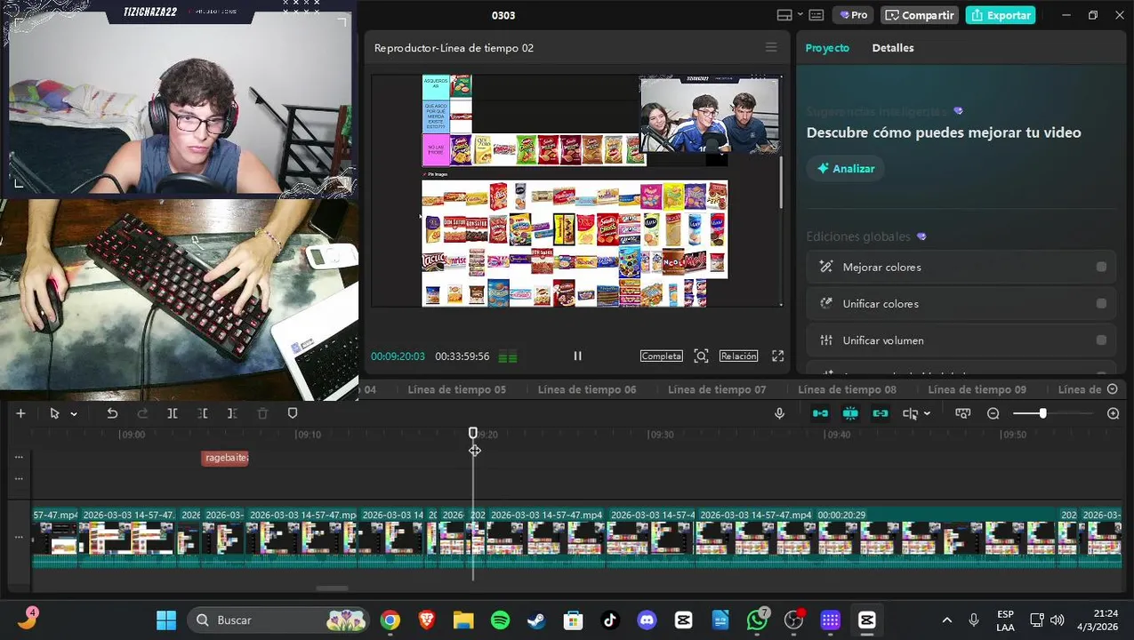The image size is (1134, 640).
Task: Open TikTok from the taskbar
Action: (610, 620)
